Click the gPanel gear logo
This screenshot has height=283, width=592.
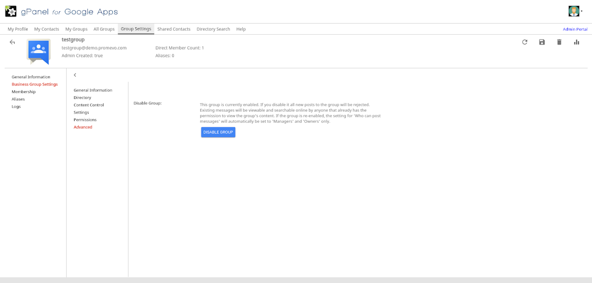pos(11,11)
